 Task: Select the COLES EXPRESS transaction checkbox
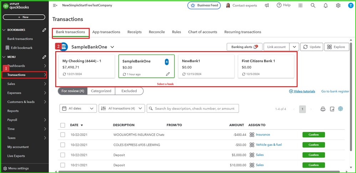click(x=63, y=145)
